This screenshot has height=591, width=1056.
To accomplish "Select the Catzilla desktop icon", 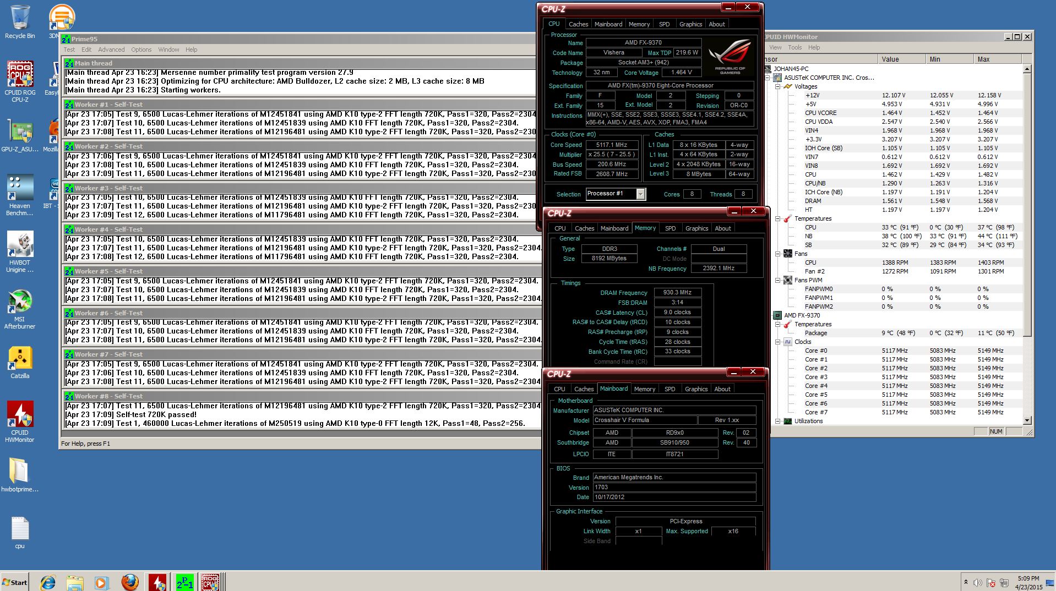I will click(20, 362).
